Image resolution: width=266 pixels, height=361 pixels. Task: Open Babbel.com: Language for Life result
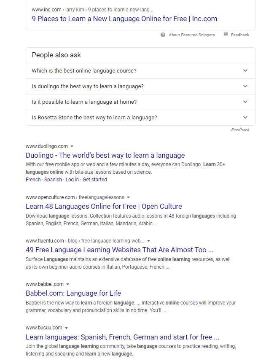pyautogui.click(x=73, y=294)
